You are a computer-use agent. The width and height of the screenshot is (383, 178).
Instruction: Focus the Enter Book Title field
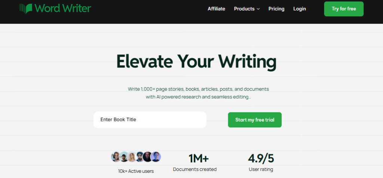point(150,120)
